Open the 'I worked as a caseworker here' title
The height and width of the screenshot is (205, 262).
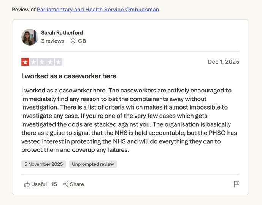[x=69, y=76]
